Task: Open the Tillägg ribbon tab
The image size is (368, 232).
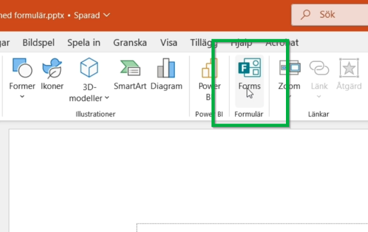Action: pos(204,43)
